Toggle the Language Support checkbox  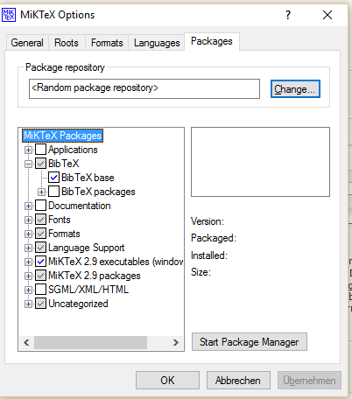tap(40, 248)
